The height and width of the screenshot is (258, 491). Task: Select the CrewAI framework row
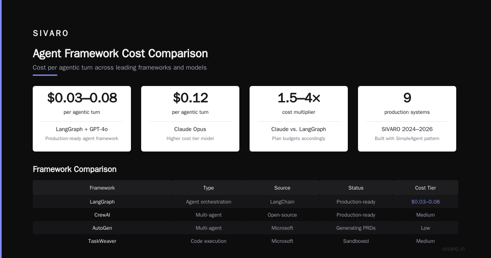point(245,215)
